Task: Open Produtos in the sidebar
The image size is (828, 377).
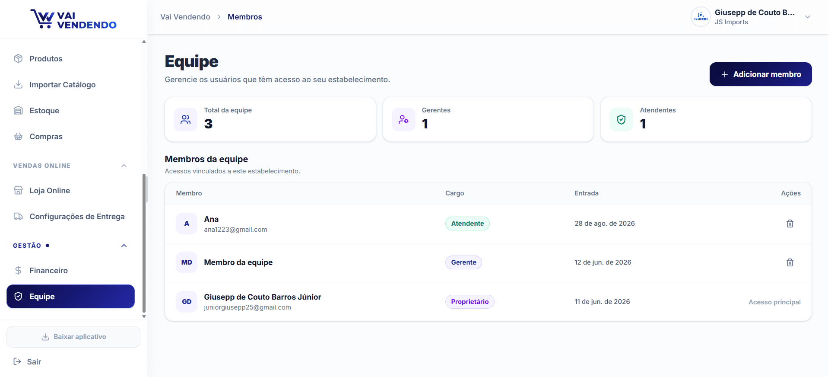Action: pos(71,58)
